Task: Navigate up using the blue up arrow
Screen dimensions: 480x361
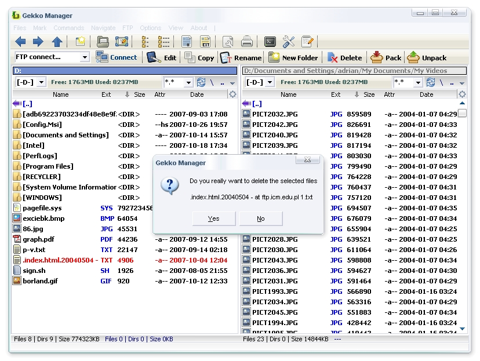Action: pos(57,42)
